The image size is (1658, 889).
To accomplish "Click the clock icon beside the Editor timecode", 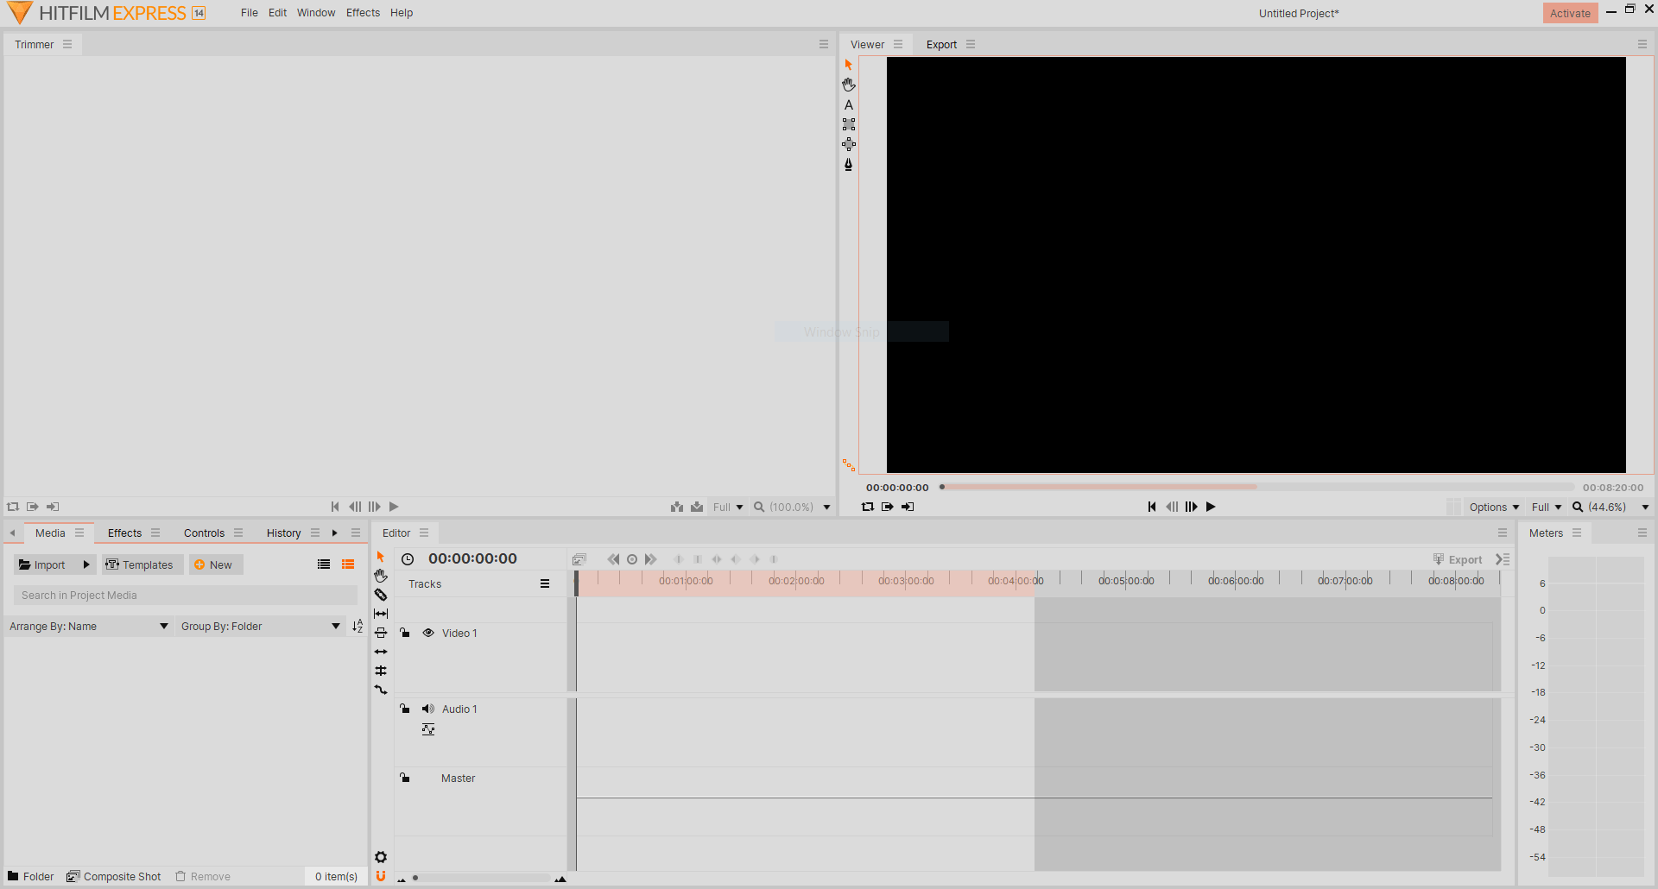I will [408, 559].
